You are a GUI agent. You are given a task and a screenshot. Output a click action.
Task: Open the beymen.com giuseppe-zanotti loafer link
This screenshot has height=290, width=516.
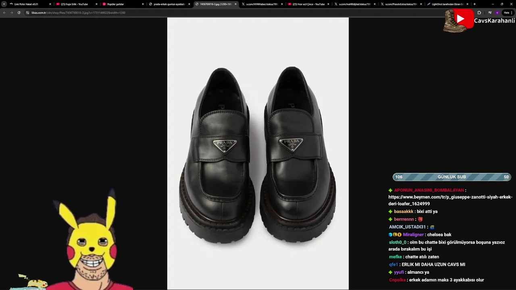(450, 200)
